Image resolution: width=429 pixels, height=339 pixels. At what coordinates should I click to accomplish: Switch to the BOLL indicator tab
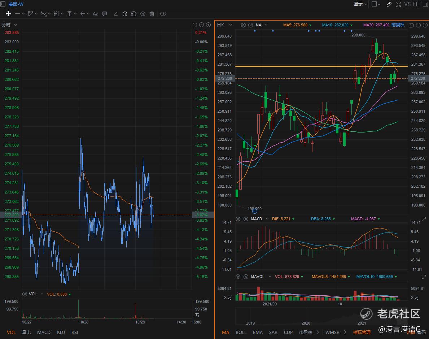241,332
